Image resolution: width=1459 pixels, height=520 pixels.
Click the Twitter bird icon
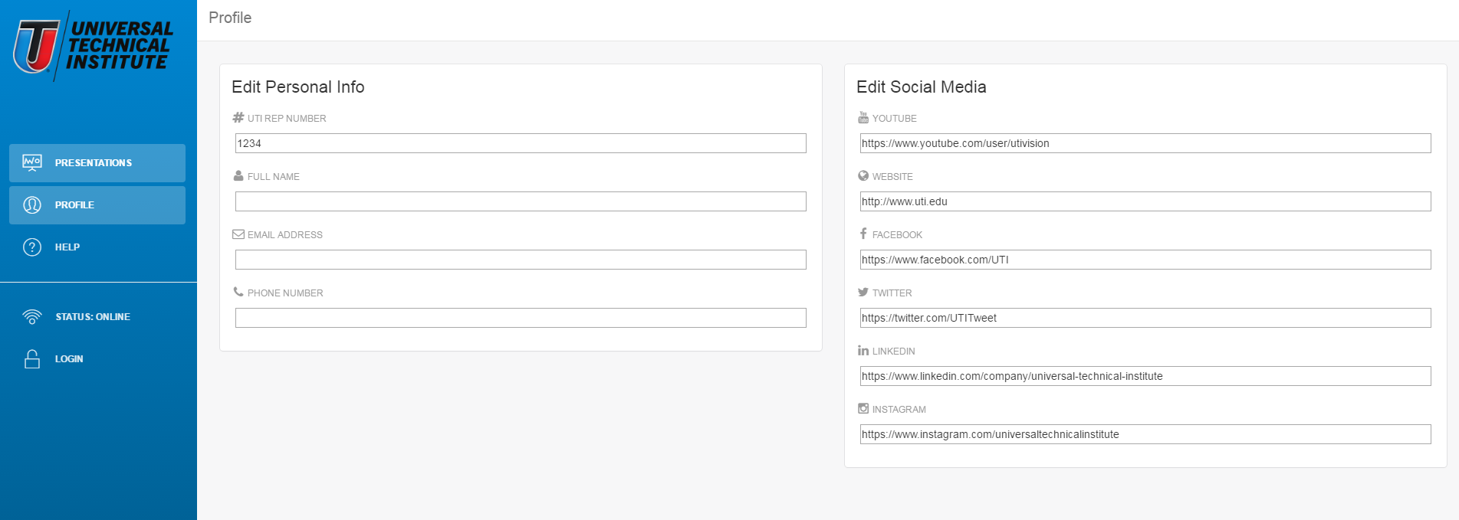tap(863, 292)
